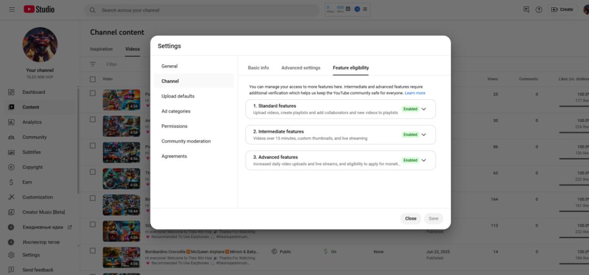Open the hamburger navigation menu
Image resolution: width=589 pixels, height=275 pixels.
click(12, 9)
